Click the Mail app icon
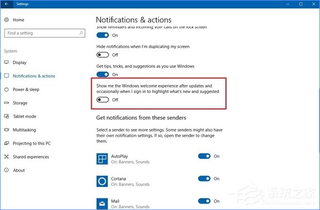 102,204
